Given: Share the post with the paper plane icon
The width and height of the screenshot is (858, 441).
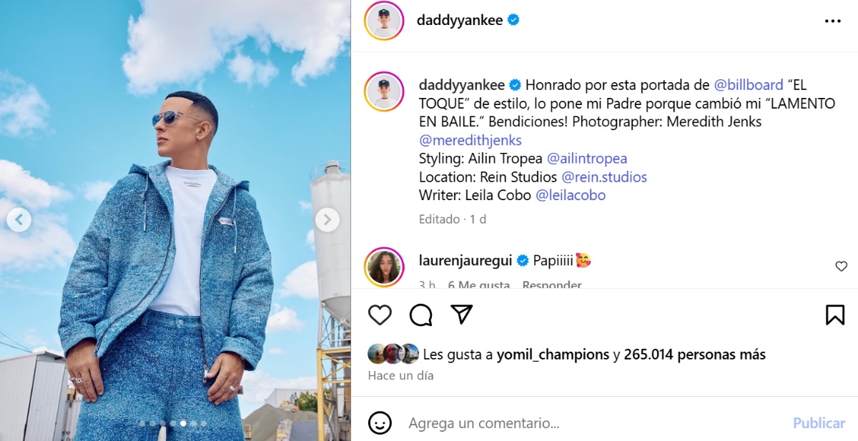Looking at the screenshot, I should 462,314.
